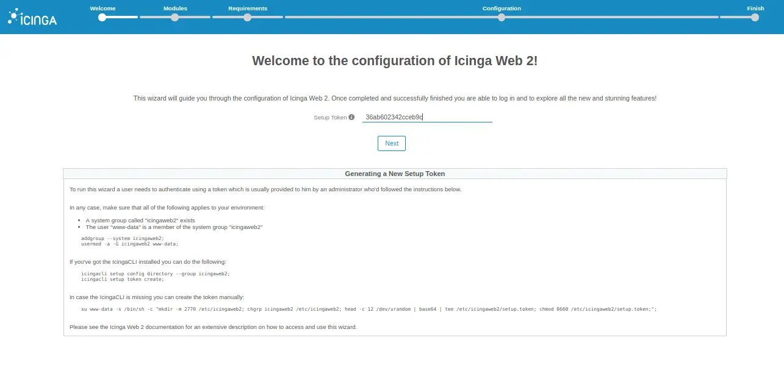The width and height of the screenshot is (784, 385).
Task: Click the "addgroup --system icingaweb2;" command line
Action: point(123,238)
